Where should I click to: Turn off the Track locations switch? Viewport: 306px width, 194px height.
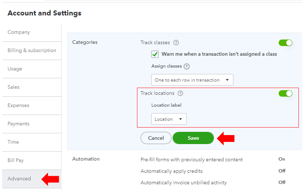(x=285, y=93)
